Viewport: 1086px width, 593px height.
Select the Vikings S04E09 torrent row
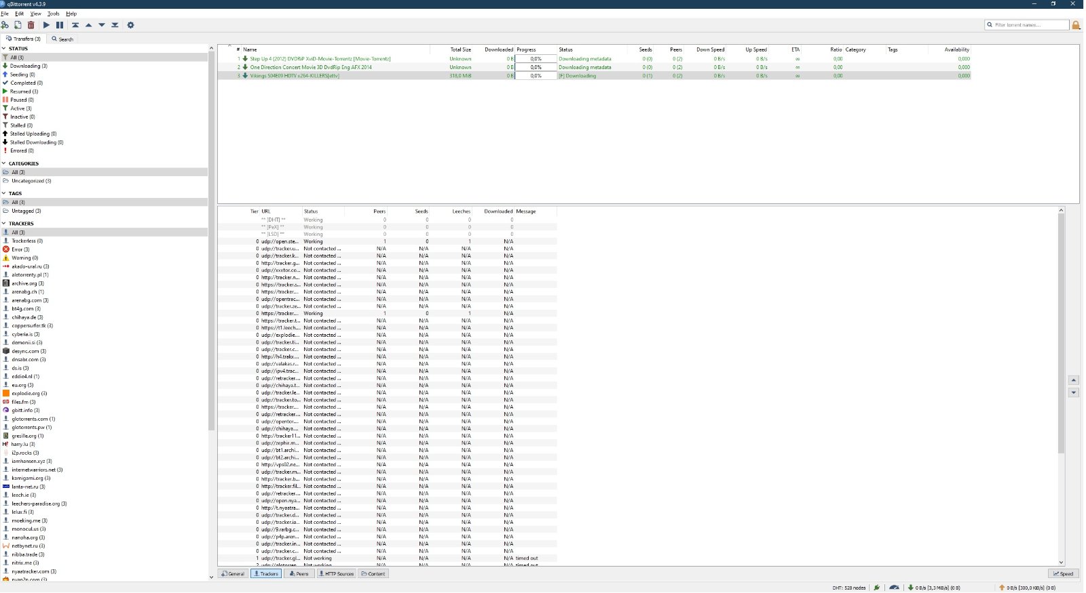[594, 76]
